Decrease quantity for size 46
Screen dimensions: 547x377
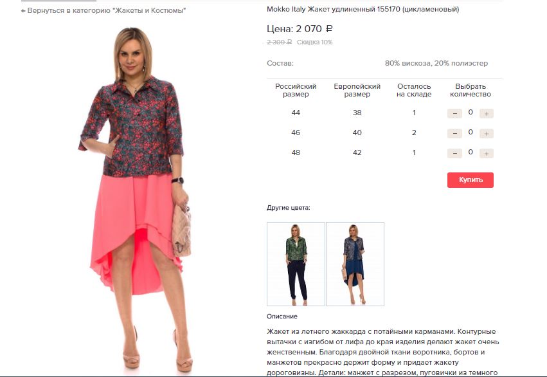[454, 133]
